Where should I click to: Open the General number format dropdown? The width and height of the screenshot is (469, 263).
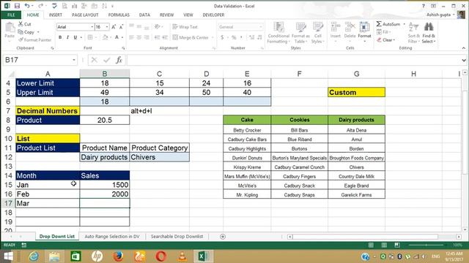[261, 27]
